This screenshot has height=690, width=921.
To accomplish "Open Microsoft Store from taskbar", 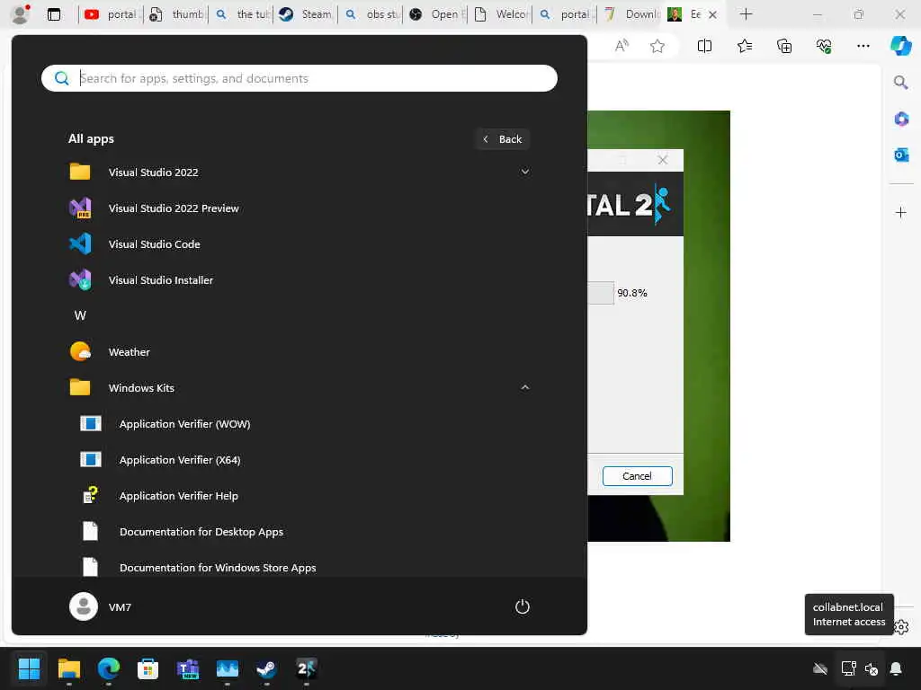I will pos(148,668).
